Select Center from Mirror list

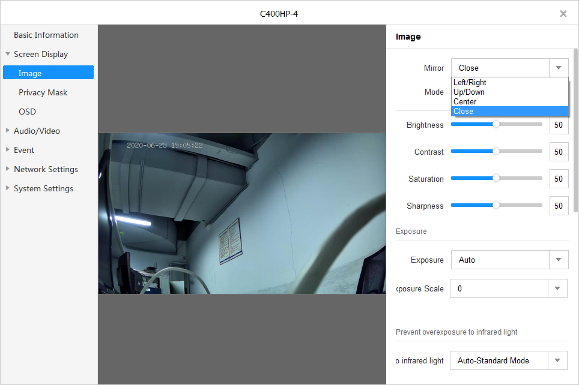(465, 101)
